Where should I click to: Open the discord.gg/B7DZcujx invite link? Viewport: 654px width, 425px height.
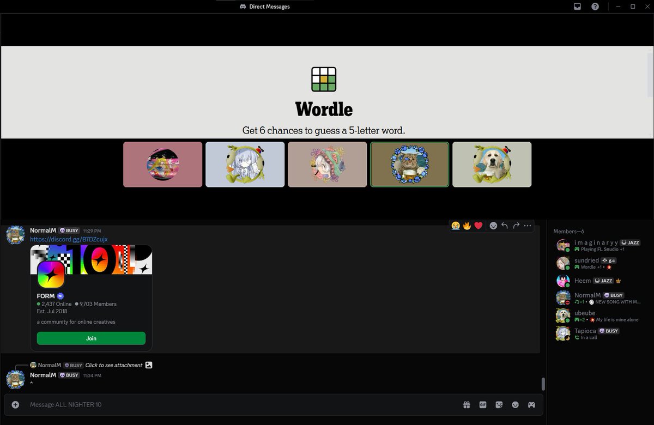point(69,239)
